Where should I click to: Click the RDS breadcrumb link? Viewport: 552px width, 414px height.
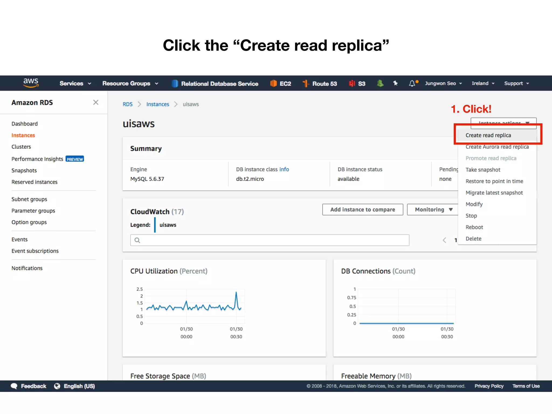(x=127, y=104)
